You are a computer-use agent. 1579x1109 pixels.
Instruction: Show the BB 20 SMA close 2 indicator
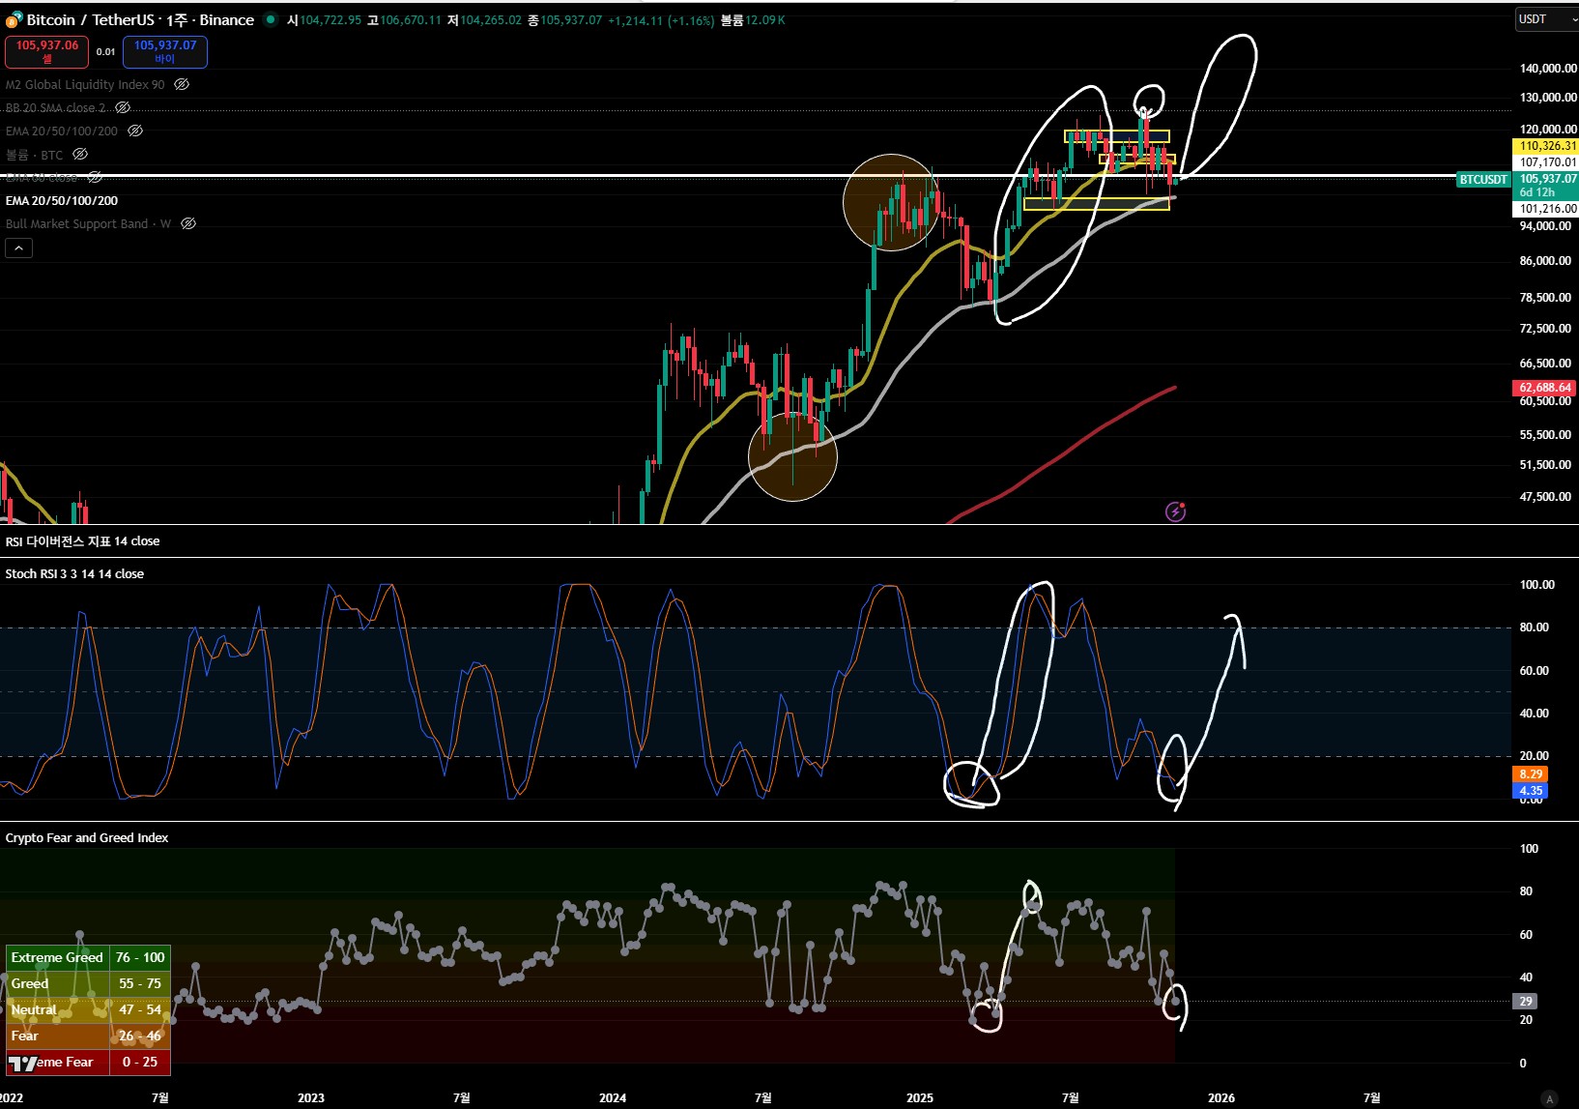[x=123, y=107]
